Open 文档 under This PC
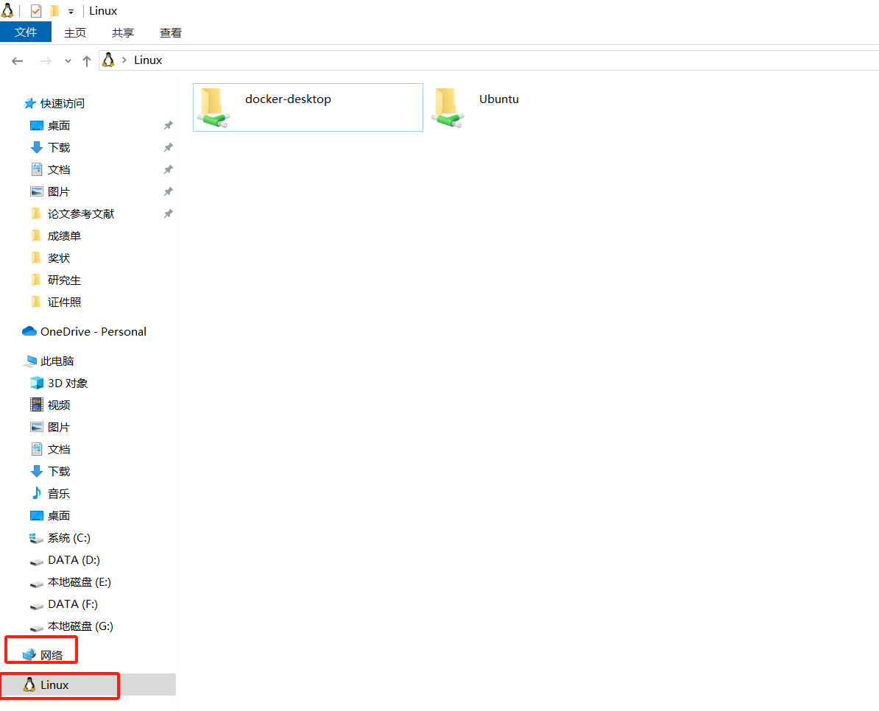The height and width of the screenshot is (711, 879). (x=51, y=450)
